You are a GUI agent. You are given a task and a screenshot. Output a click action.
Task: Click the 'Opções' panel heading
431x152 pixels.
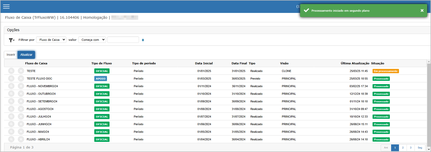pos(13,30)
